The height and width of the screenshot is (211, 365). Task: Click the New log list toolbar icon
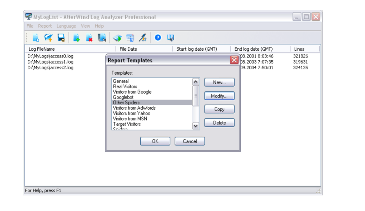[36, 38]
